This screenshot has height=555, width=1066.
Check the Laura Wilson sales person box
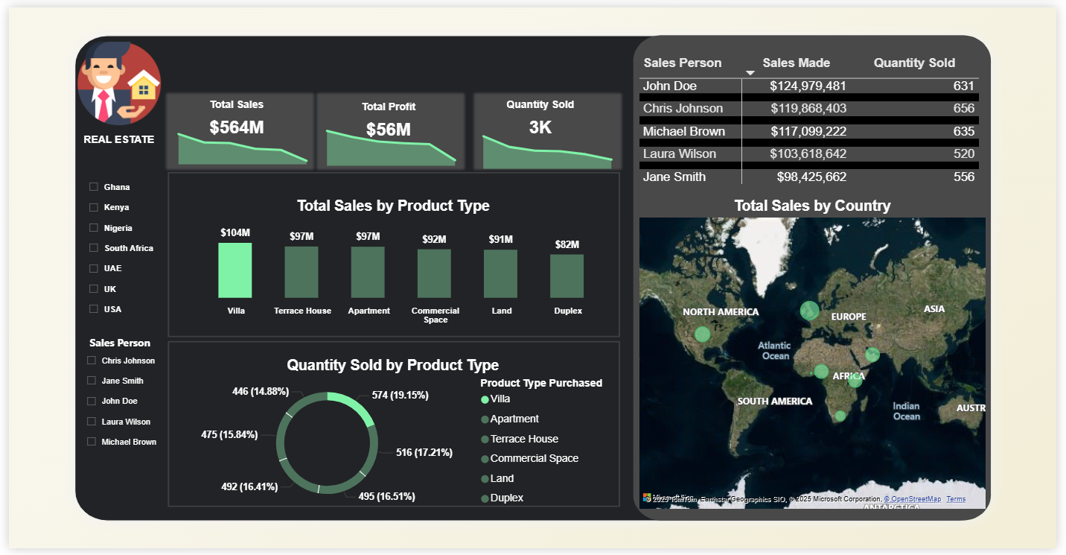(92, 422)
